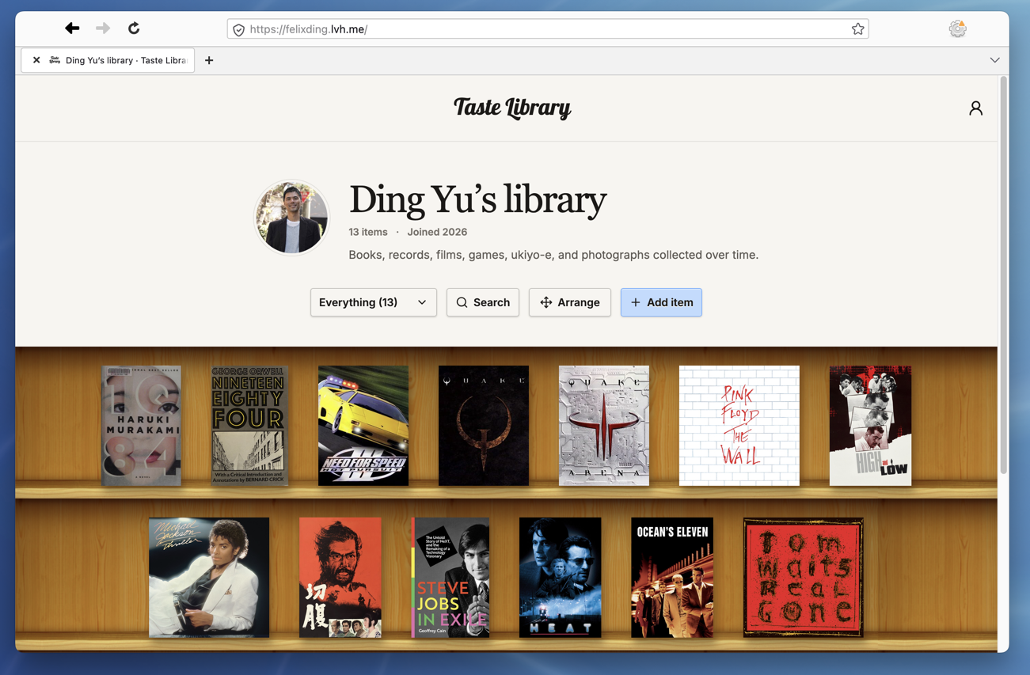
Task: Open the browser extension gear icon
Action: point(957,28)
